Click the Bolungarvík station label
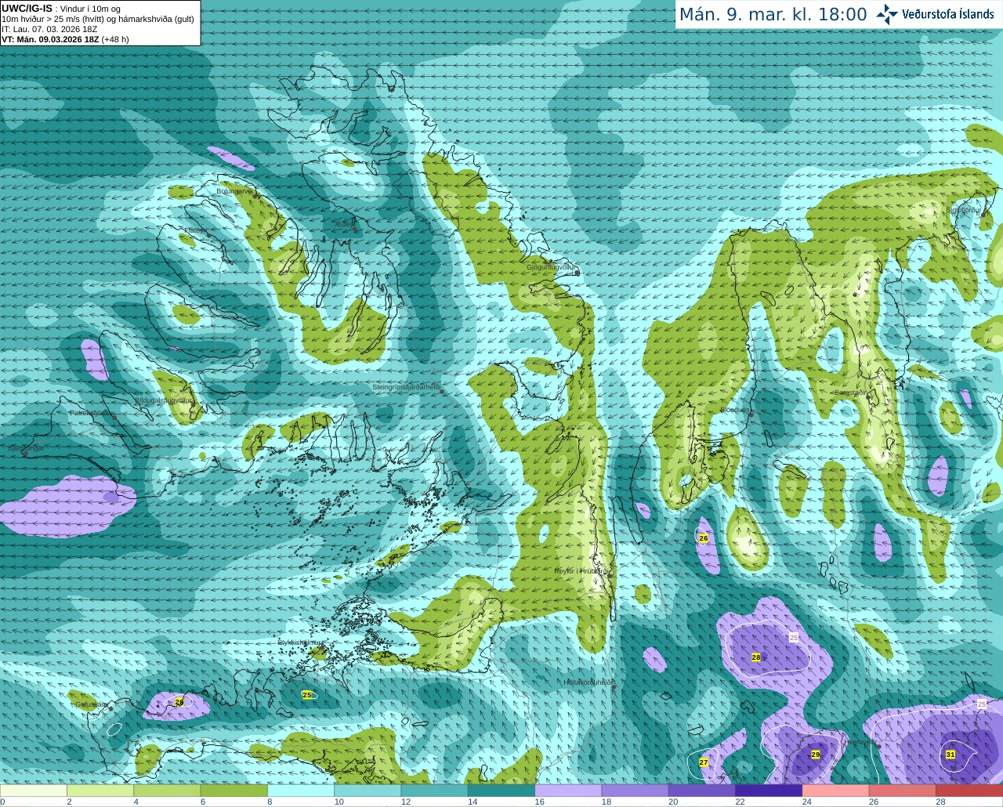This screenshot has height=807, width=1003. click(234, 191)
